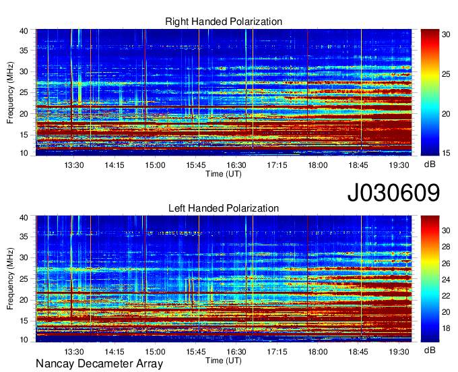Click 20 MHz tick on right-handed frequency axis
Image resolution: width=458 pixels, height=372 pixels.
(x=24, y=114)
